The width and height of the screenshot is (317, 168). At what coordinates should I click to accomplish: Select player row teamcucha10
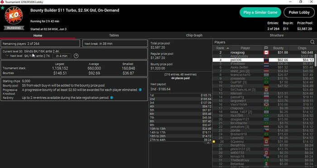(x=264, y=75)
